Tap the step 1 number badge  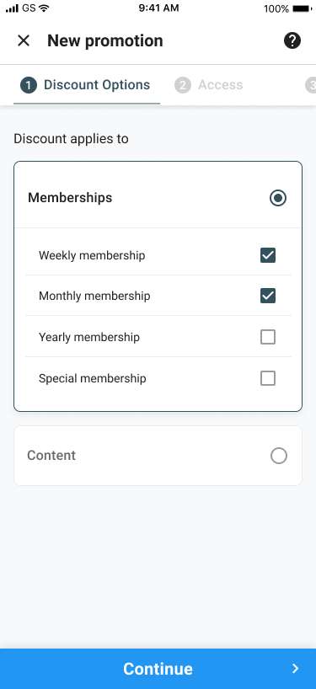[x=29, y=85]
